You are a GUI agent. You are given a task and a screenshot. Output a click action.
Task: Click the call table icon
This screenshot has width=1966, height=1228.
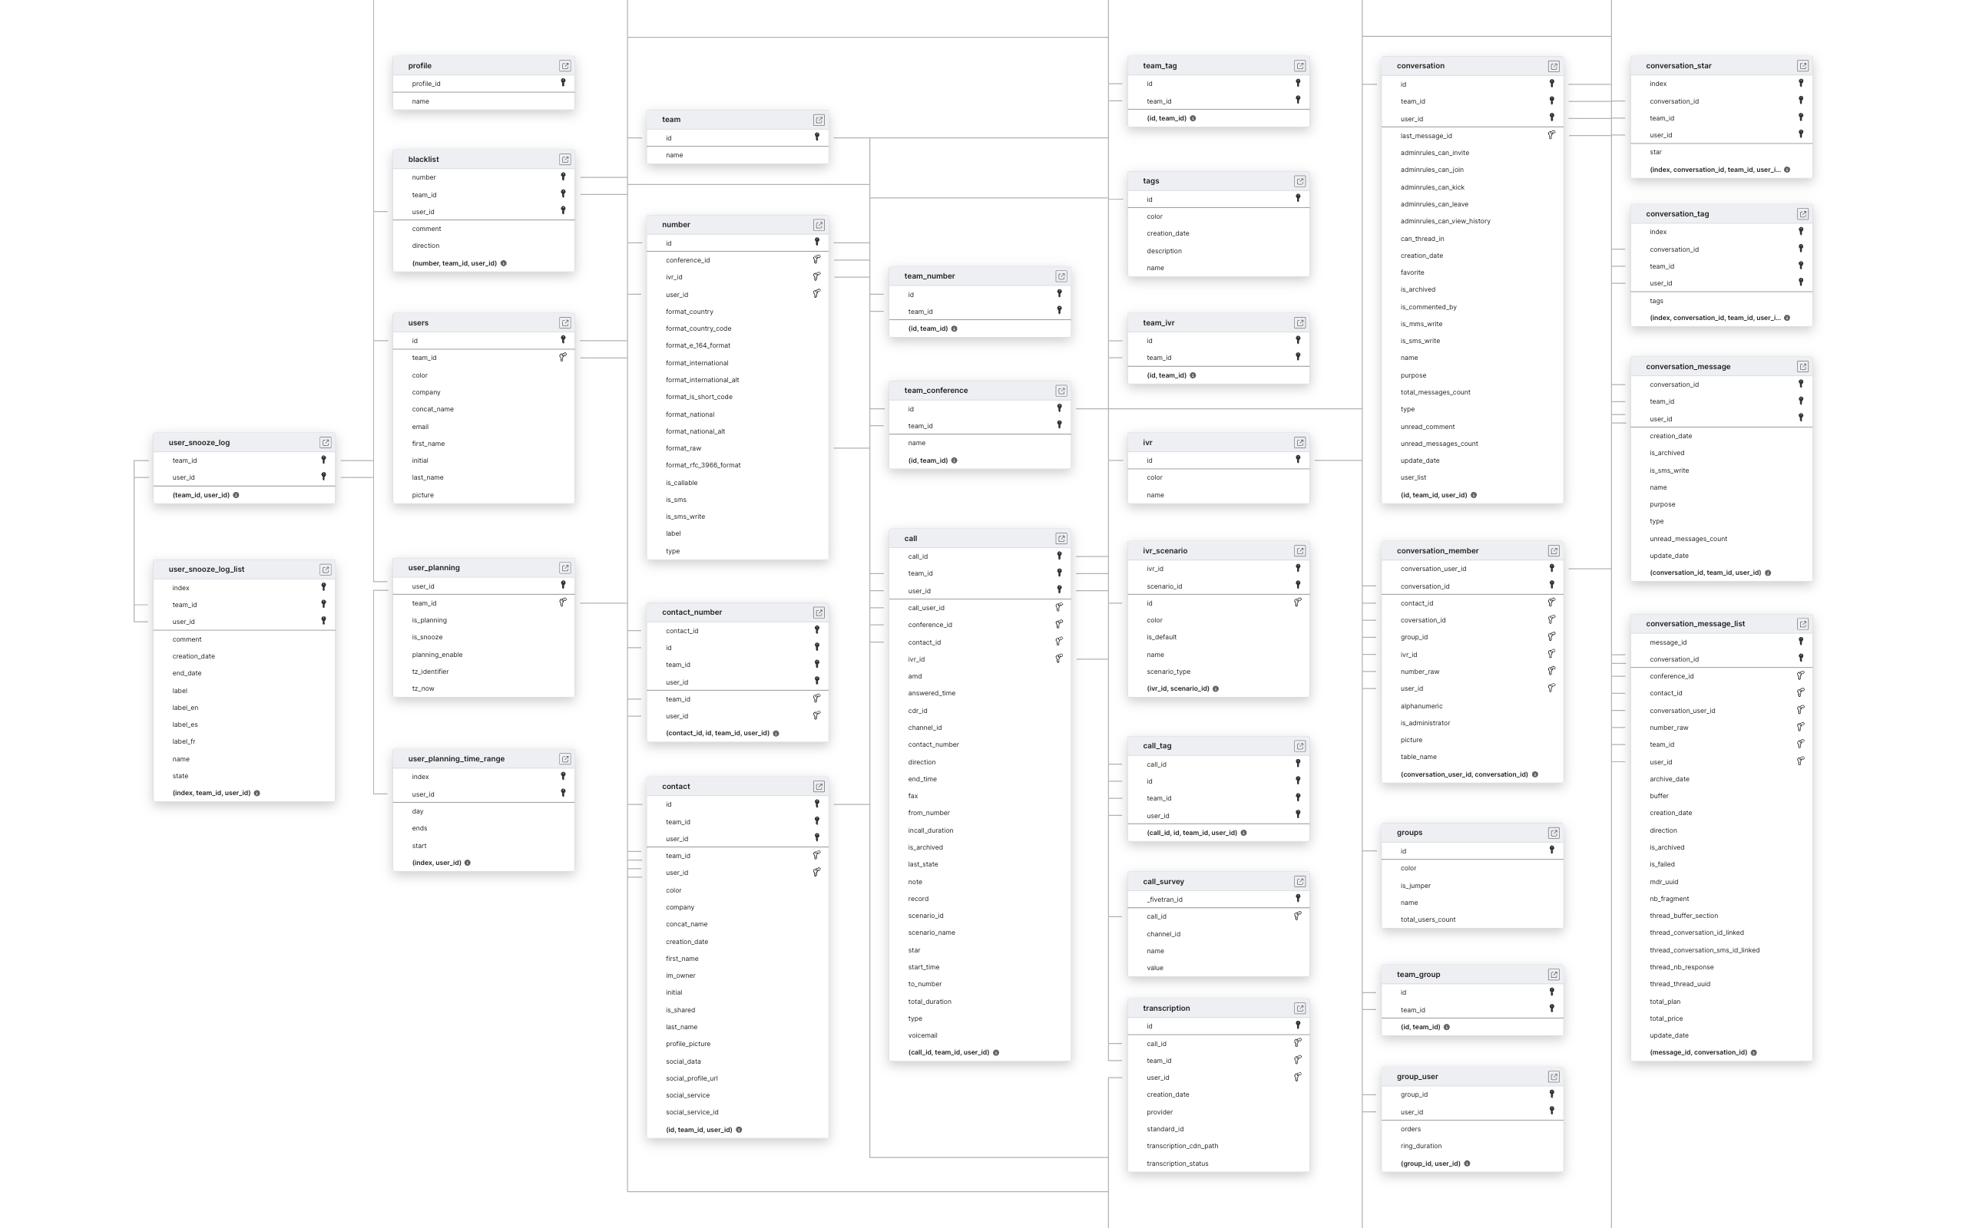pos(1059,537)
